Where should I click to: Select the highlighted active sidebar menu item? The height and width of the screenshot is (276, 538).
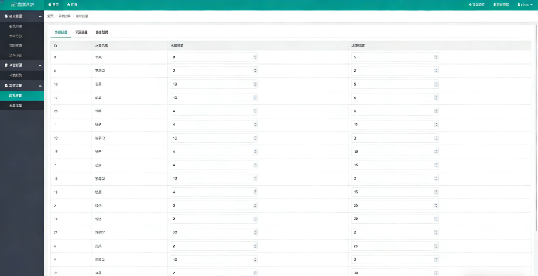(x=16, y=95)
